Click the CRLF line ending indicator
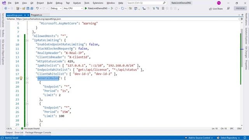This screenshot has height=140, width=249. point(239,128)
